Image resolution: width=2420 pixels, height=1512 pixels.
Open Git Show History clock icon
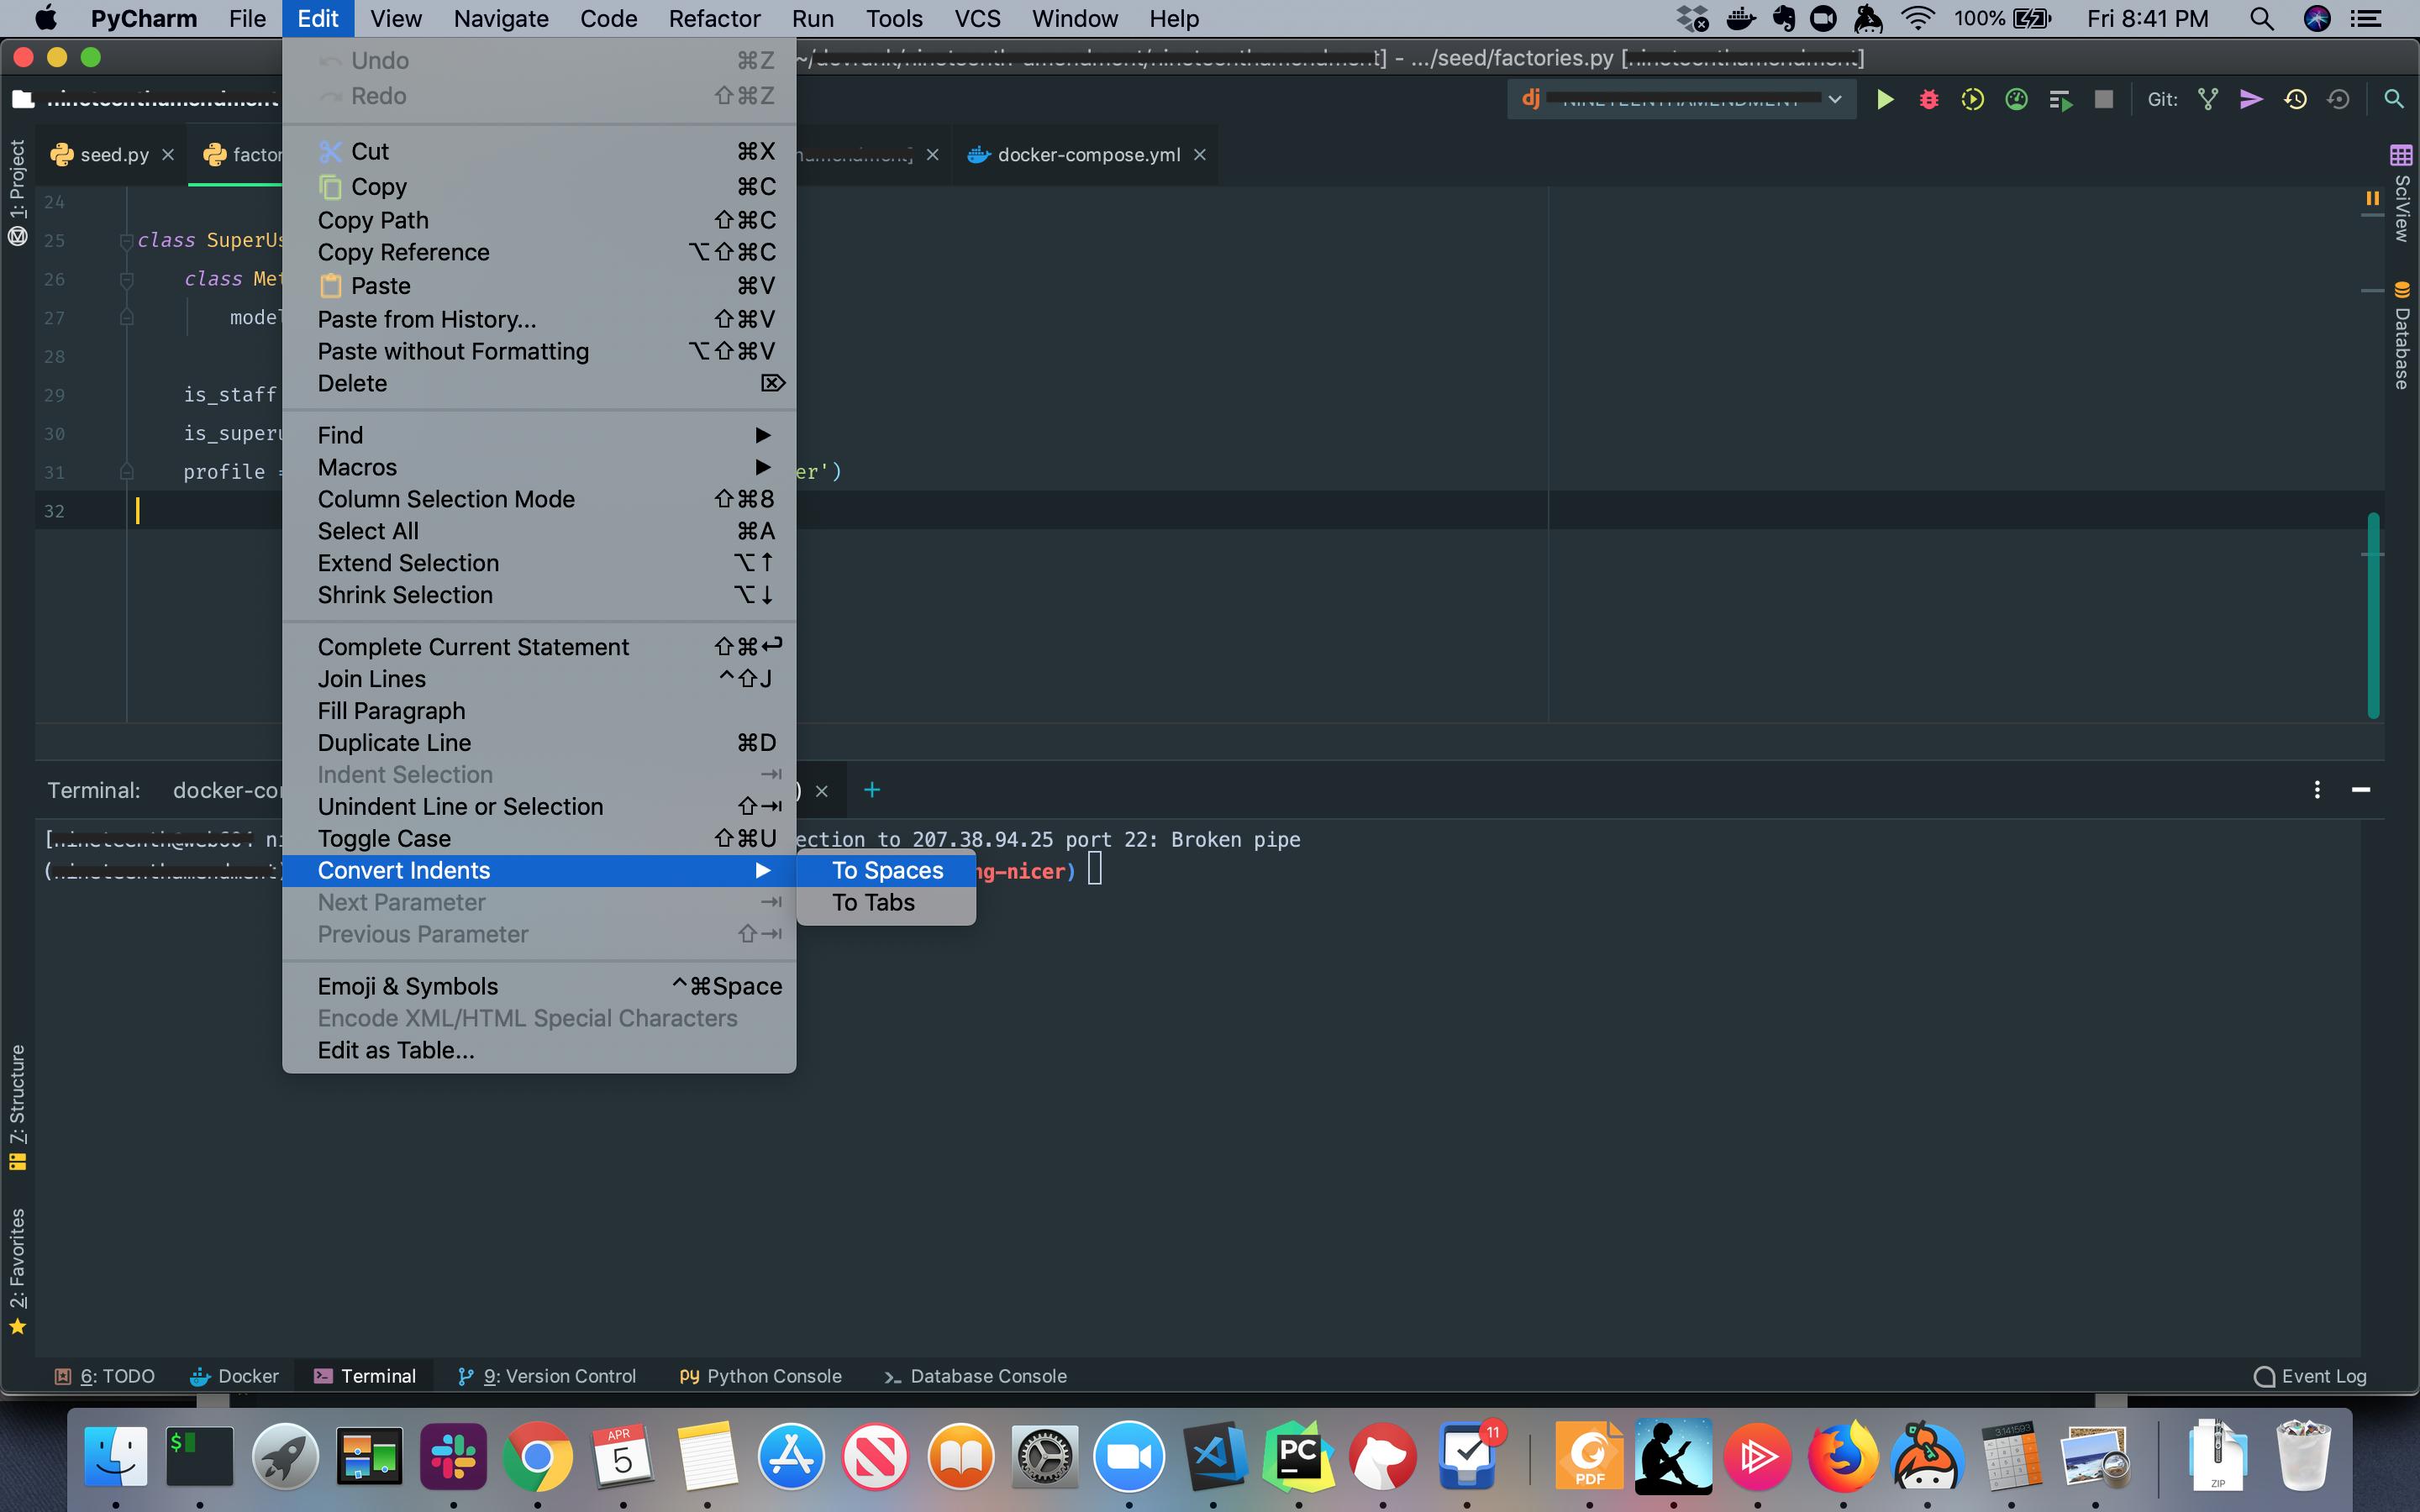tap(2295, 99)
